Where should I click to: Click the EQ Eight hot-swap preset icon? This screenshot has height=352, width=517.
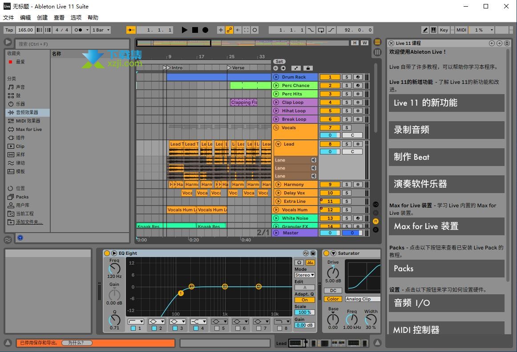pos(306,253)
